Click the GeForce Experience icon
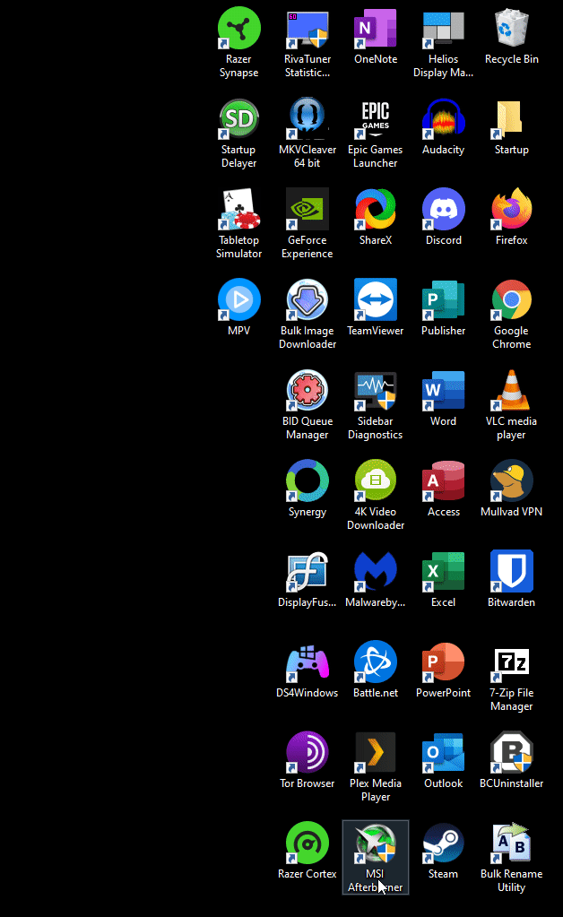The height and width of the screenshot is (917, 563). [x=307, y=210]
